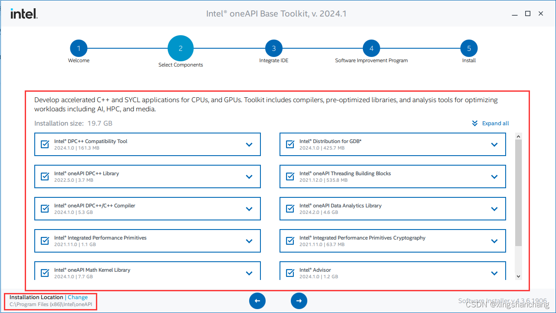
Task: Expand Threading Building Blocks details chevron
Action: 494,177
